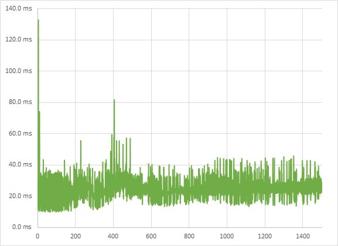Screen dimensions: 338x246
Task: Click the 800 x-axis label
Action: [189, 236]
